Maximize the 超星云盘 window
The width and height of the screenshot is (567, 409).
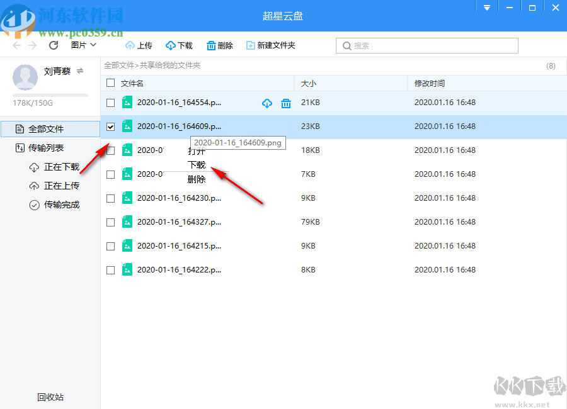coord(532,8)
